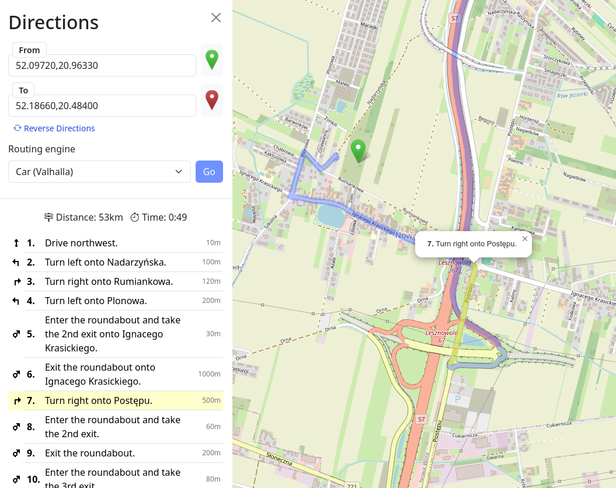Open the routing engine dropdown
616x488 pixels.
(99, 172)
